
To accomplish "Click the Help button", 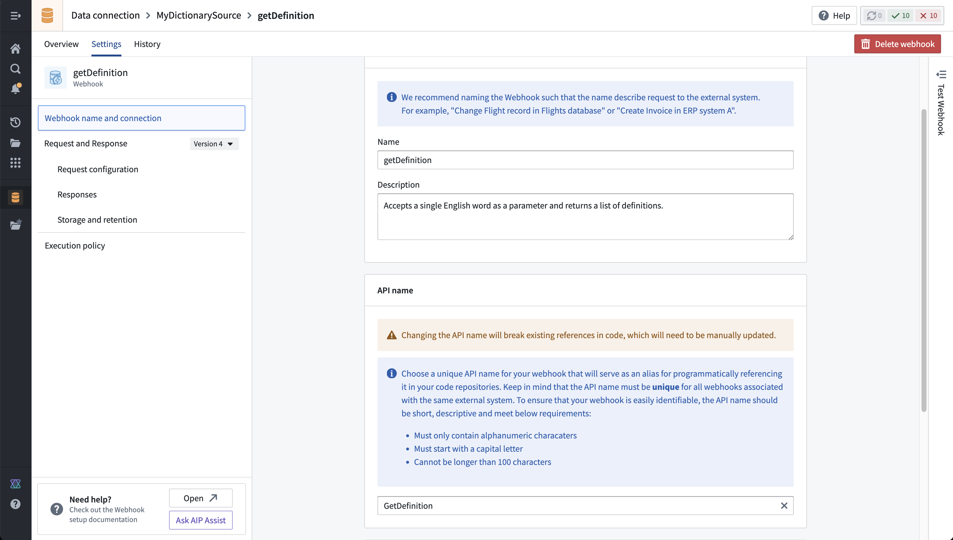I will coord(834,15).
